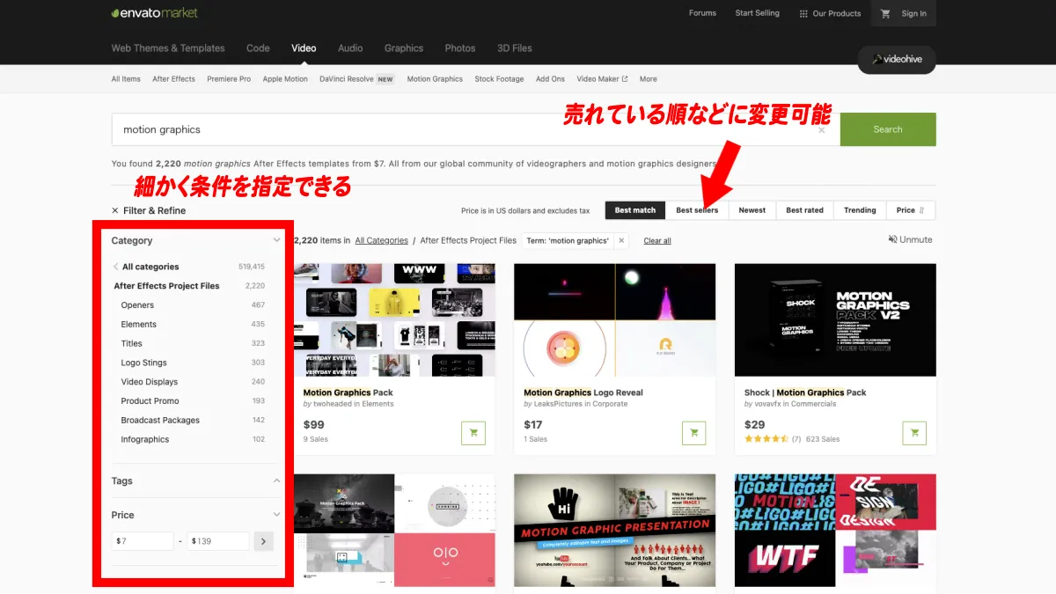Open All Items in sub-navigation
The height and width of the screenshot is (594, 1056).
click(x=126, y=79)
